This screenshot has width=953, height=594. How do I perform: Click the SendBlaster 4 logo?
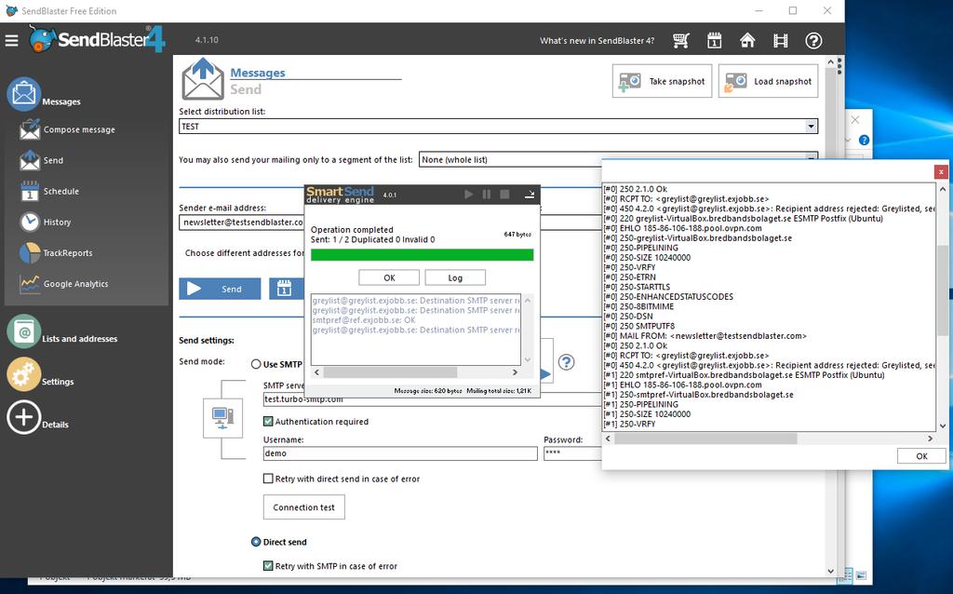(x=97, y=39)
